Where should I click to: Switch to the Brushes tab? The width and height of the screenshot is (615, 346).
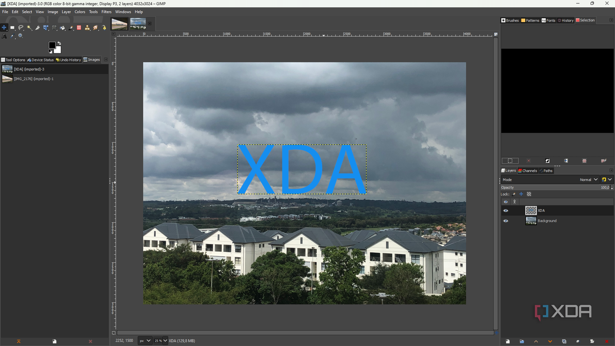click(510, 21)
